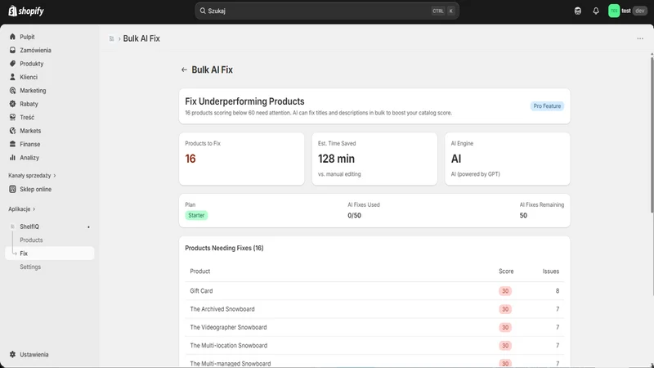
Task: Click the ShelfIQ app icon
Action: pyautogui.click(x=12, y=227)
